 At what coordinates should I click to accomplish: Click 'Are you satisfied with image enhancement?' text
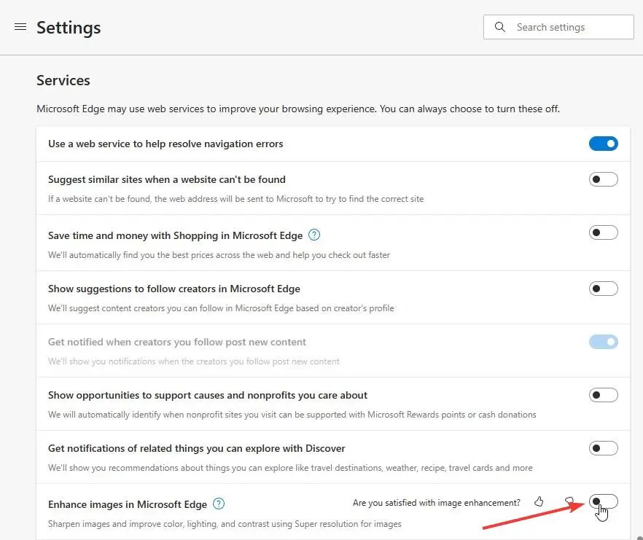436,503
